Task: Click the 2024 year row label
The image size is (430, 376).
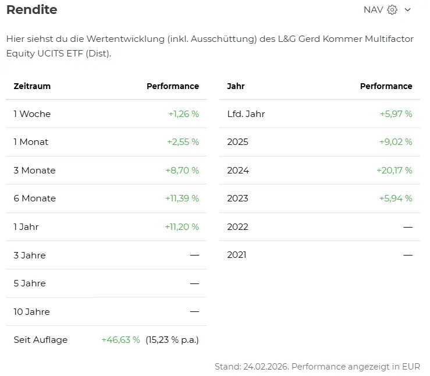Action: (x=238, y=171)
